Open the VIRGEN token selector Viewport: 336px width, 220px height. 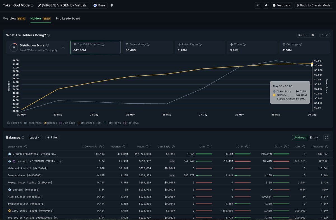coord(63,5)
